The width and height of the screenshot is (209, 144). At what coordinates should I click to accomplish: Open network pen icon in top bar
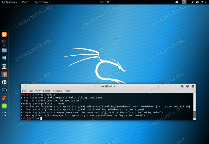click(192, 2)
